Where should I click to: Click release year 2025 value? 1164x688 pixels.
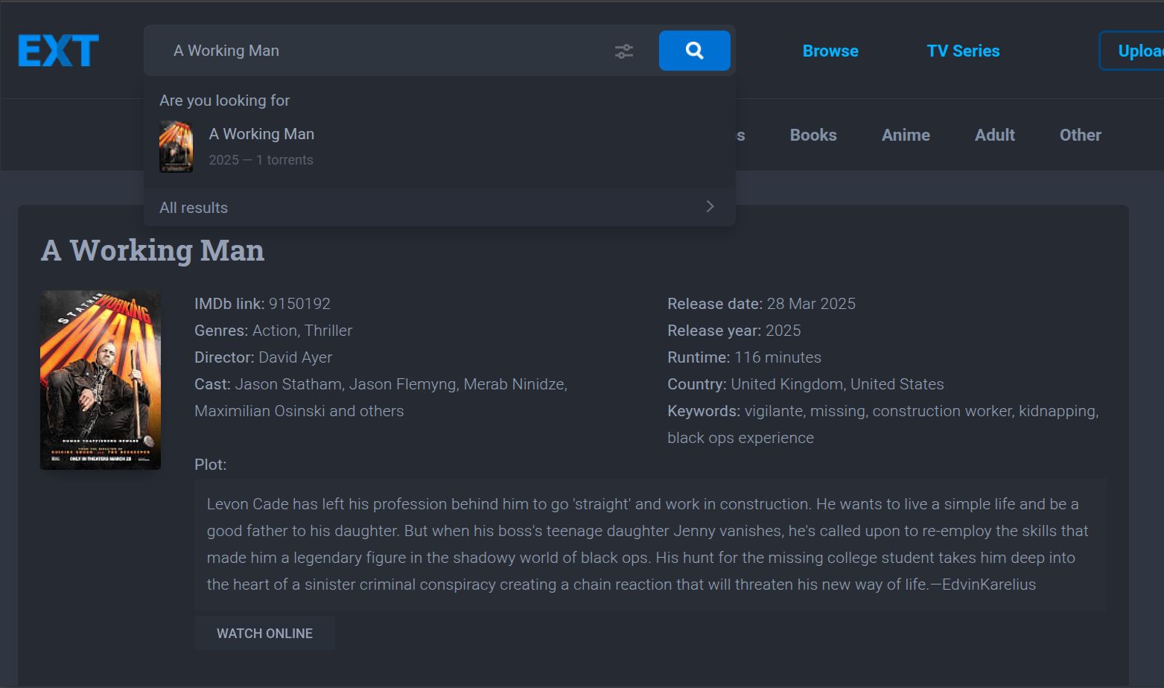pyautogui.click(x=783, y=331)
